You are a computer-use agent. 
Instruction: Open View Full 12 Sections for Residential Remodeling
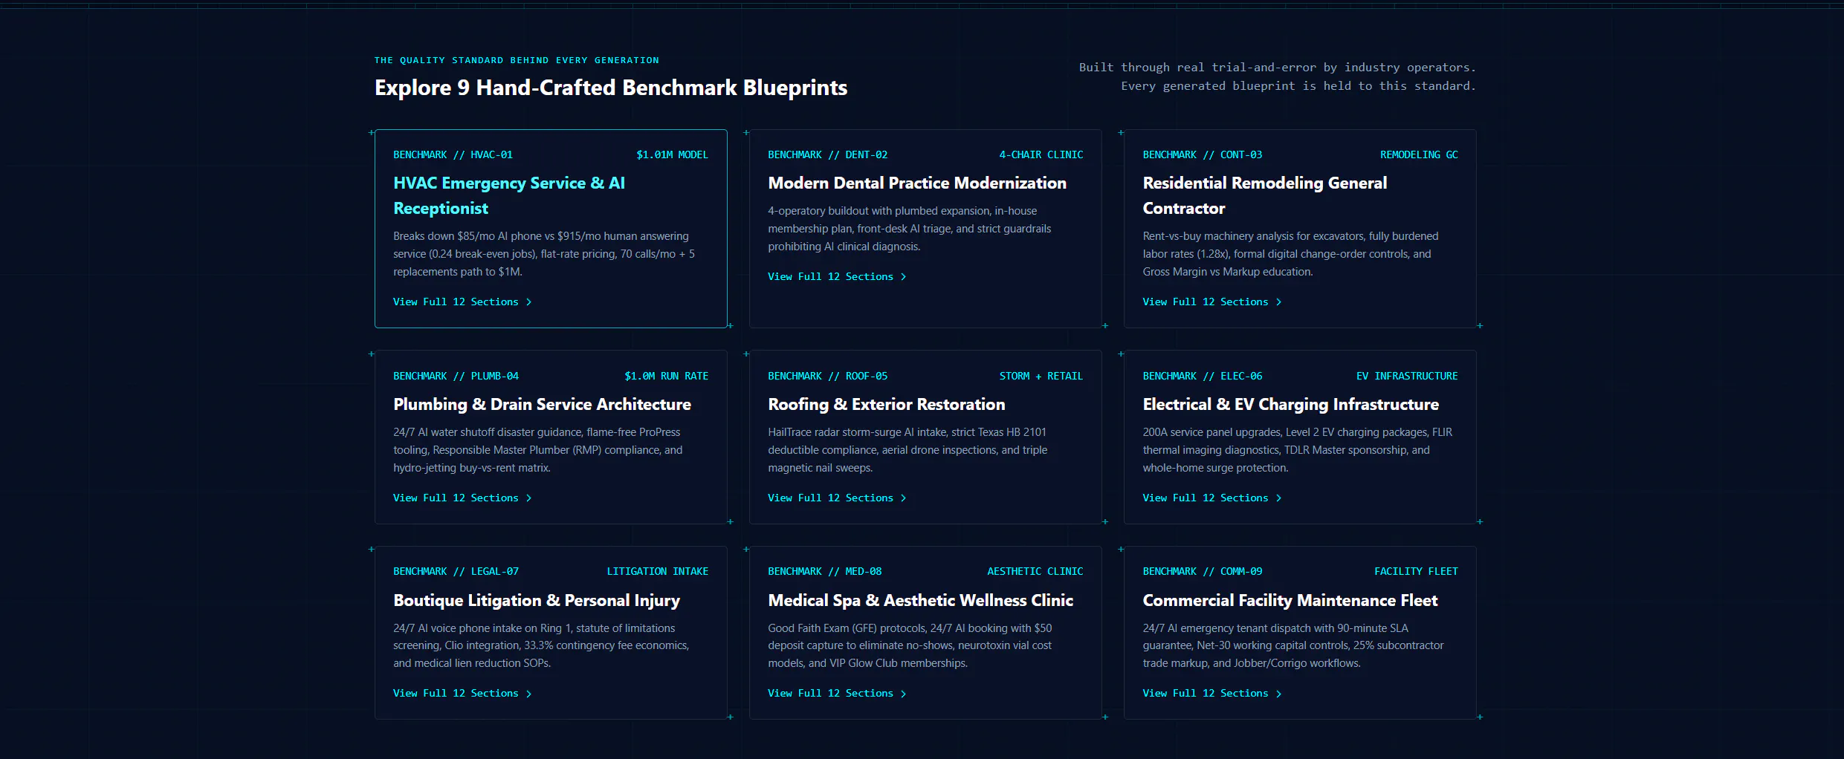tap(1212, 302)
